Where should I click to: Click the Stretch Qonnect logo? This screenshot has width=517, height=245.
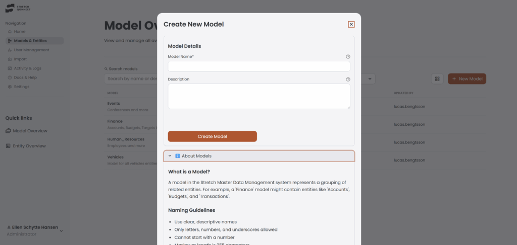pyautogui.click(x=17, y=9)
